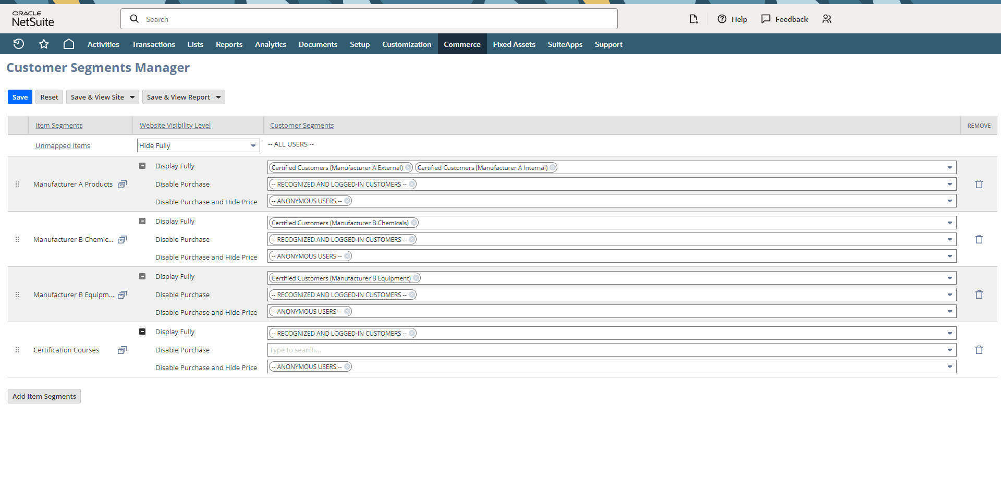
Task: Remove the Manufacturer A External segment tag
Action: click(x=408, y=168)
